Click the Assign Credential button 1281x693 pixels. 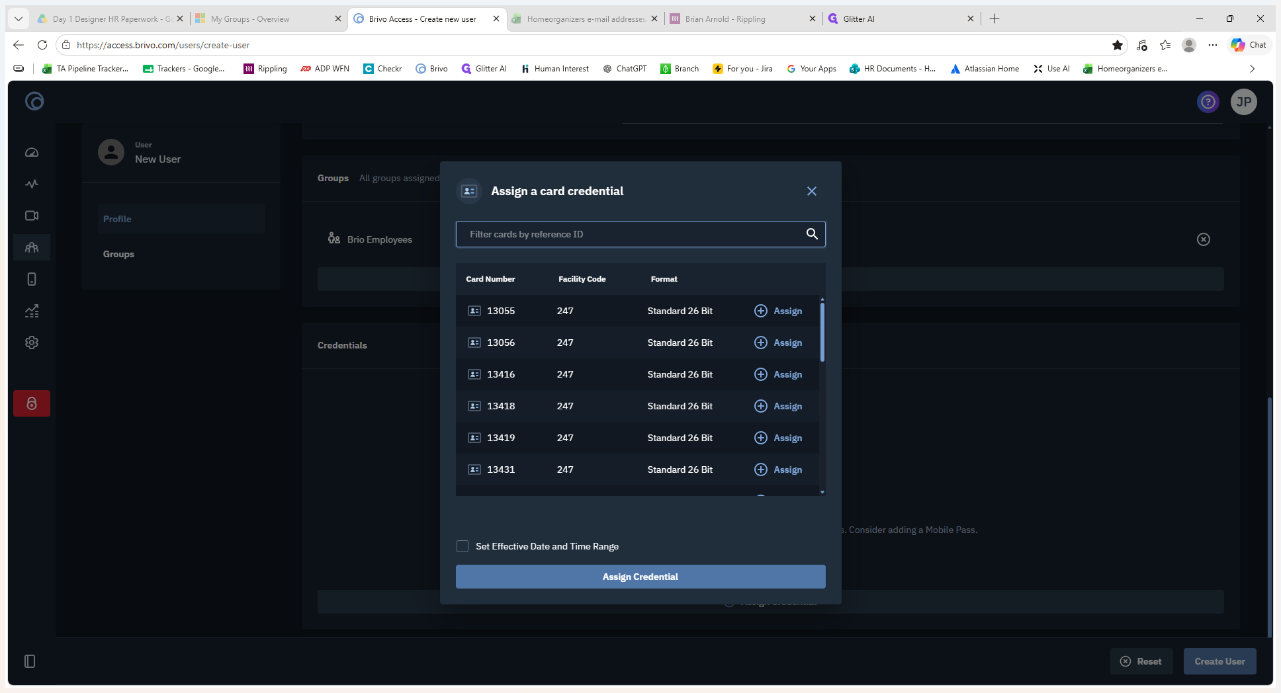pyautogui.click(x=640, y=577)
